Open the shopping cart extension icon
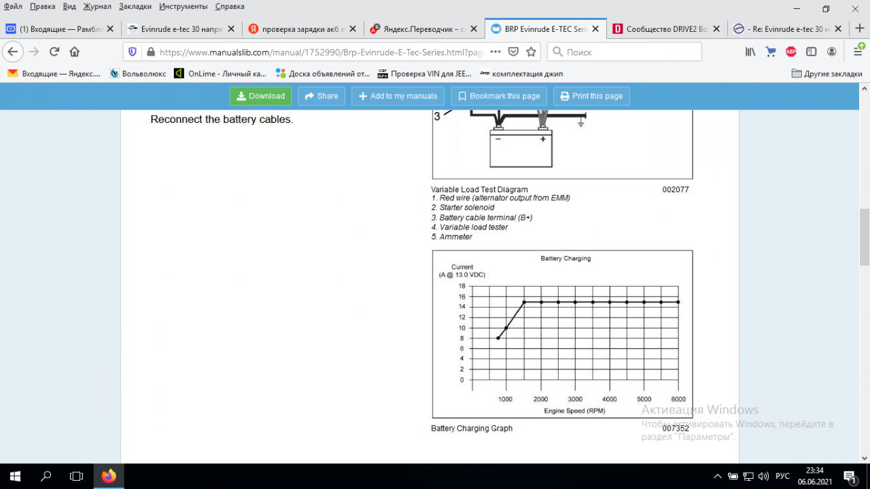 pos(771,52)
